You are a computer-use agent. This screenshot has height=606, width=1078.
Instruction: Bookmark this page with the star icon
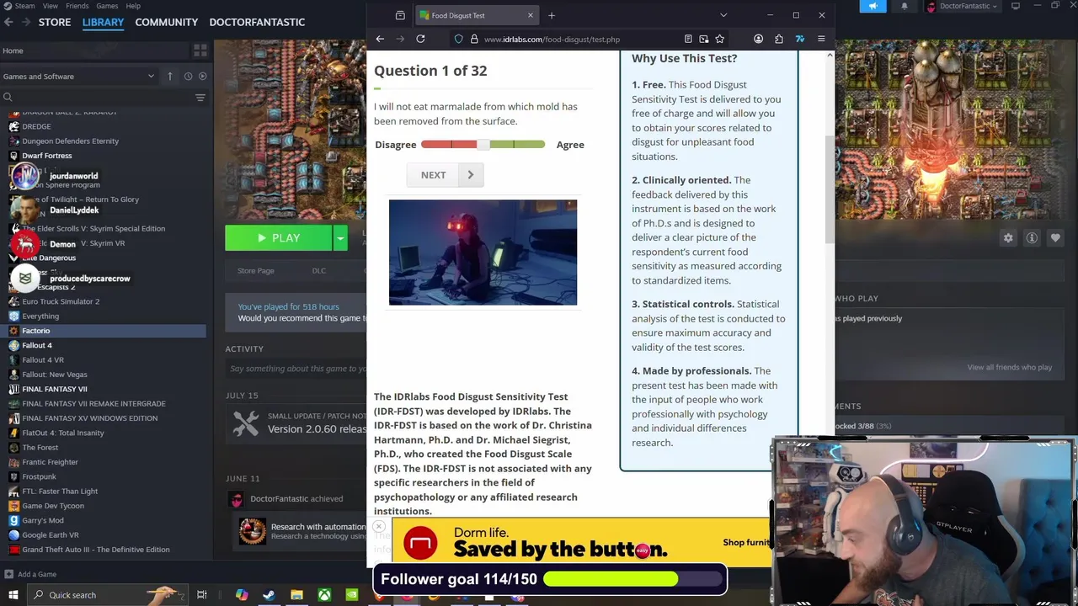click(719, 39)
